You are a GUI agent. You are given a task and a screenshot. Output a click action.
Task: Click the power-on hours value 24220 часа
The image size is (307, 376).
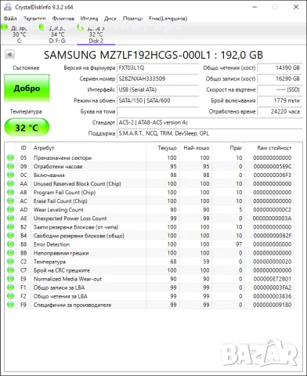click(280, 112)
